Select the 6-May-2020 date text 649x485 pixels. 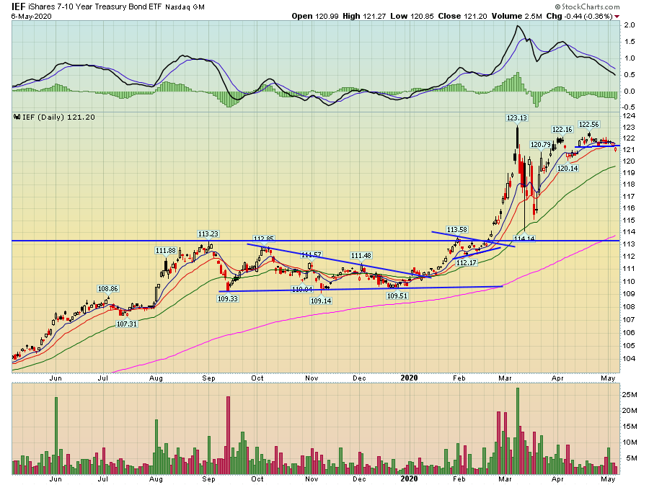[x=32, y=16]
